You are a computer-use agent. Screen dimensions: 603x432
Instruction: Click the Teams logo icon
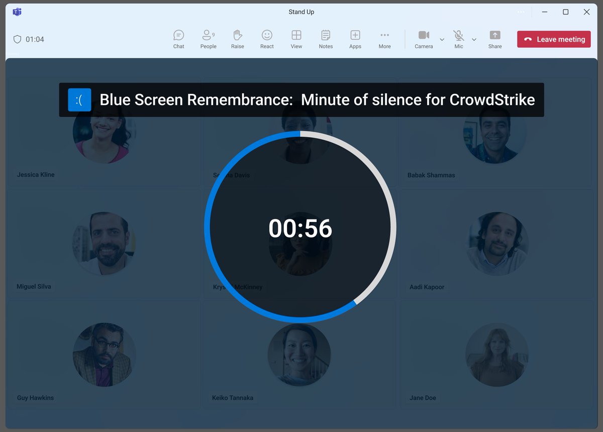click(17, 12)
